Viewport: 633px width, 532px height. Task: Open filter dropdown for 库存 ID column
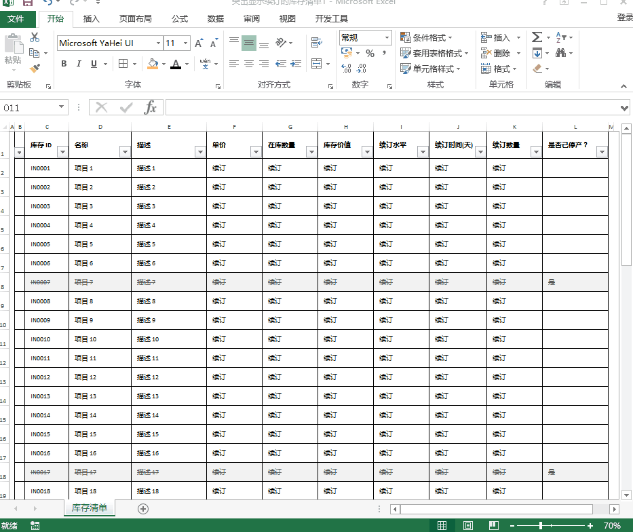(62, 152)
